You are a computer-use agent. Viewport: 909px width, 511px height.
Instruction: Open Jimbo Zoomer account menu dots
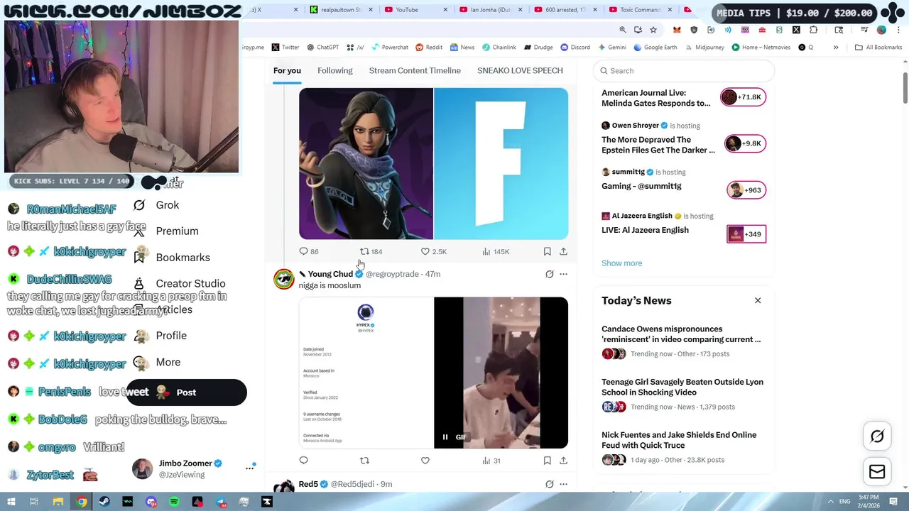coord(249,468)
